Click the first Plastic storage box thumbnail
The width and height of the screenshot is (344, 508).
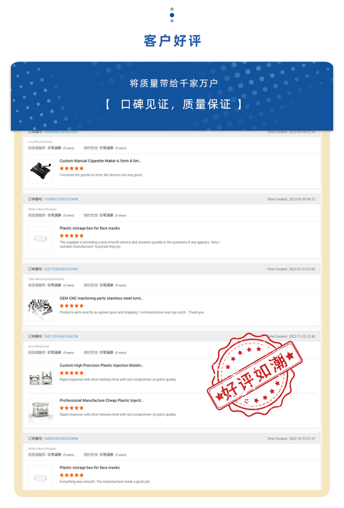click(x=40, y=239)
